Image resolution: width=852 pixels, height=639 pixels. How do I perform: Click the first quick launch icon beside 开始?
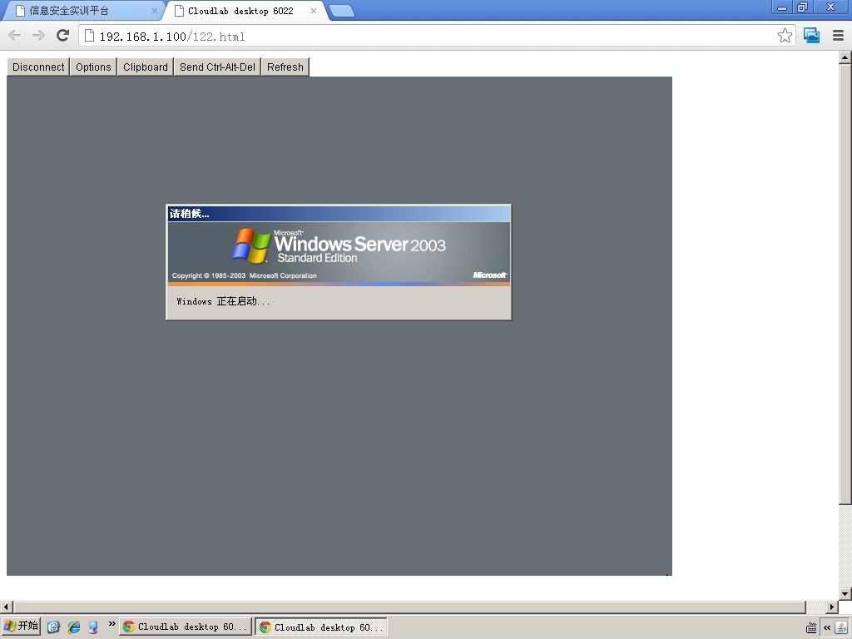[x=53, y=627]
